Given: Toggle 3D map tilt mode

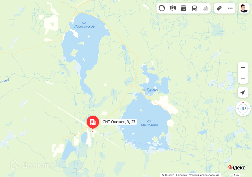Looking at the screenshot, I should coord(243,108).
